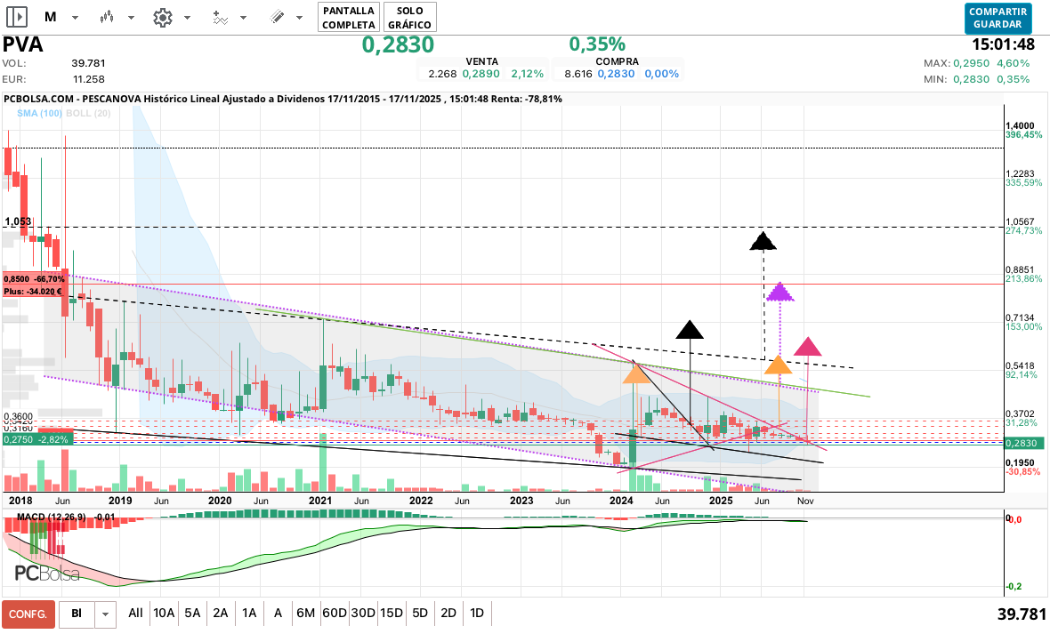Image resolution: width=1050 pixels, height=634 pixels.
Task: Click the MIN: 0,2830 value
Action: tap(971, 79)
